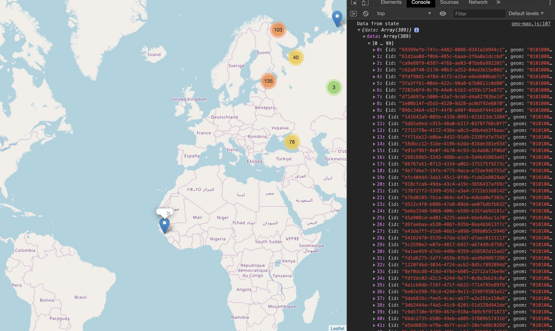Click the Deutschland label on the map
Screen dimensions: 555x331
224,117
